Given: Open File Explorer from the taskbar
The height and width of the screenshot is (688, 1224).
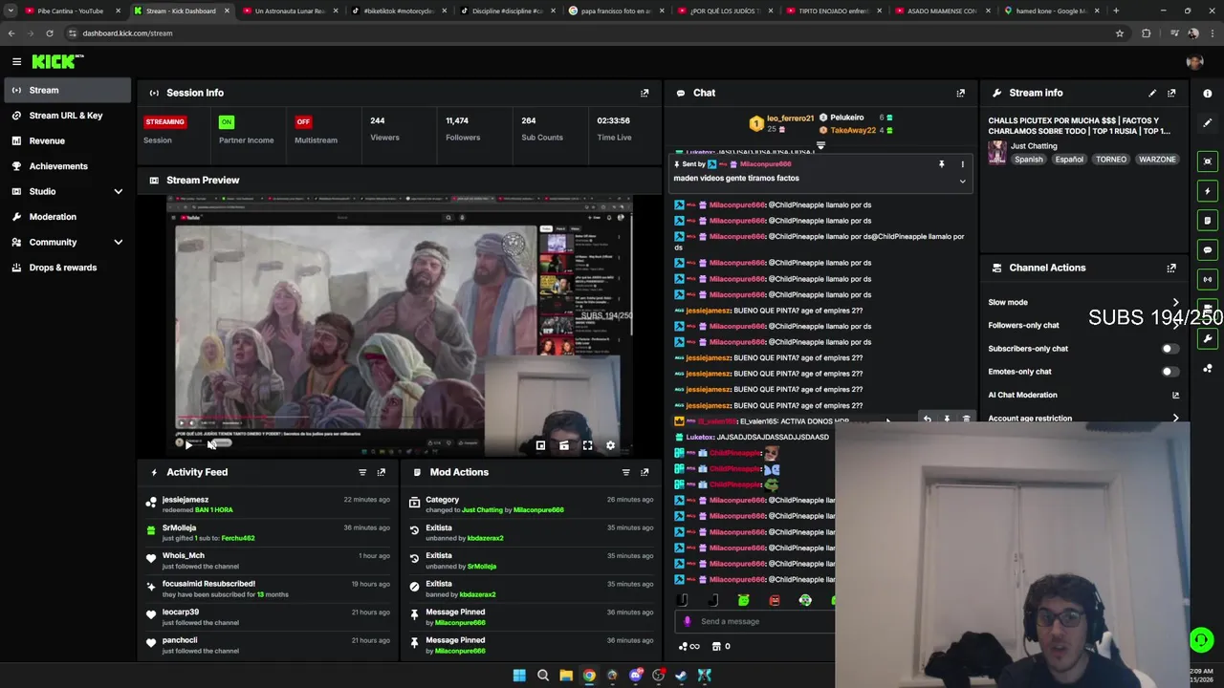Looking at the screenshot, I should [x=566, y=676].
